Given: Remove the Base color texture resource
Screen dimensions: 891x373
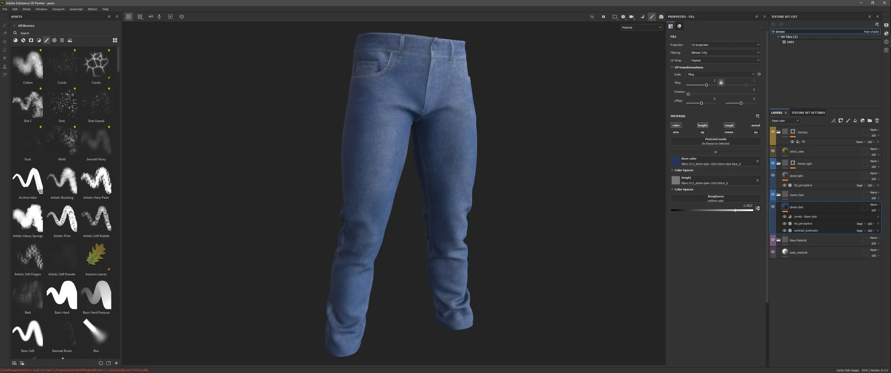Looking at the screenshot, I should click(757, 161).
